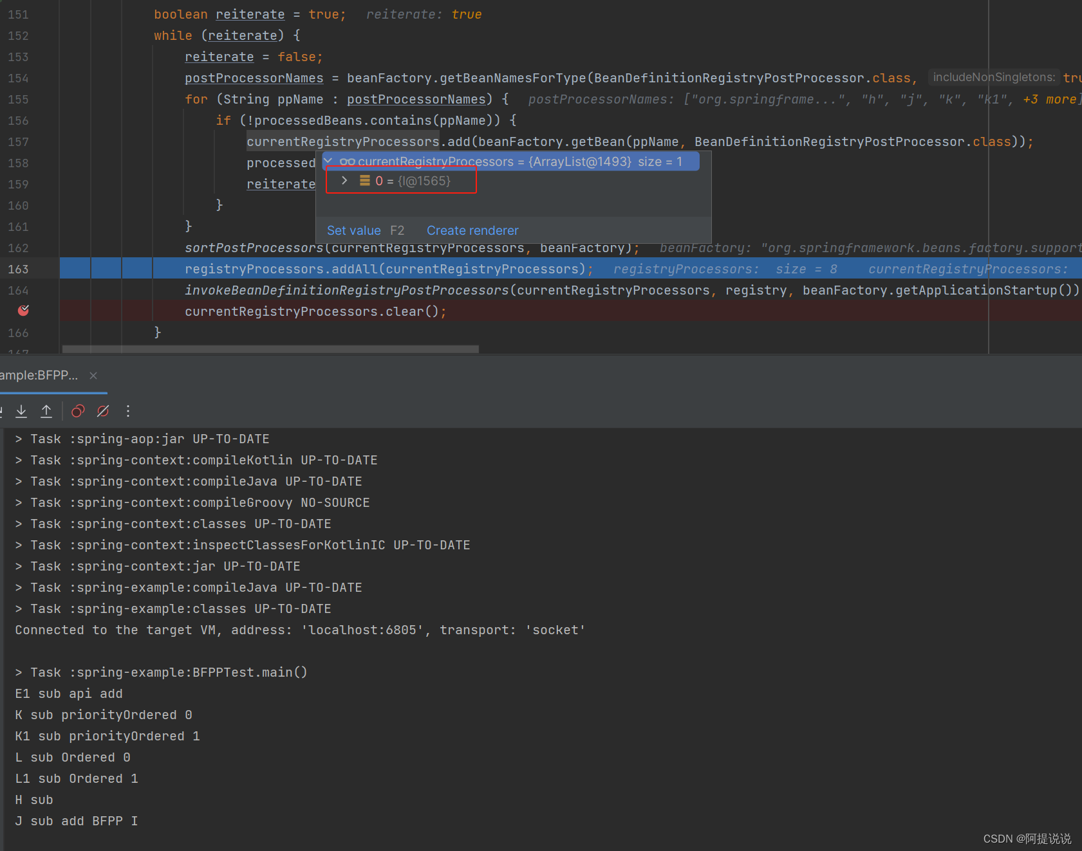The image size is (1082, 851).
Task: Click output line 'H sub'
Action: 34,800
